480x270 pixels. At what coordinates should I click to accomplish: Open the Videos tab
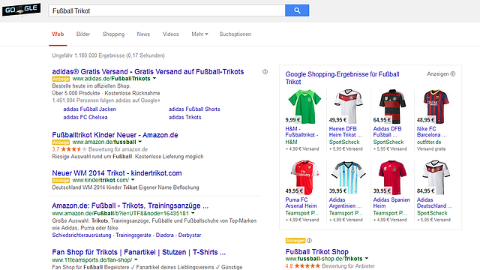[x=170, y=34]
